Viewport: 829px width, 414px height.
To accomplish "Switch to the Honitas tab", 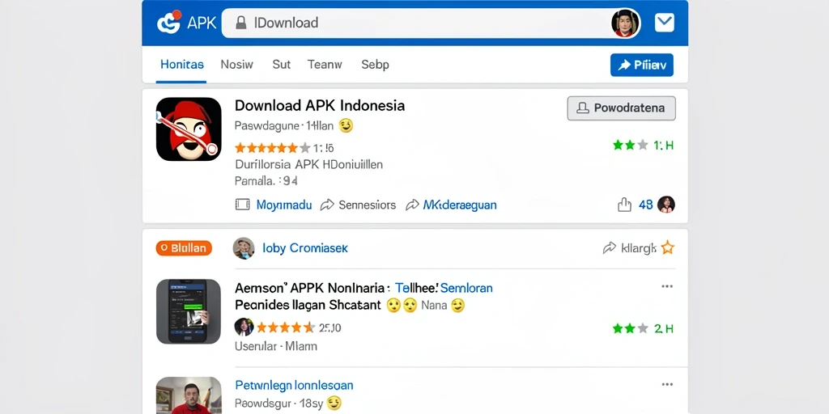I will 182,65.
